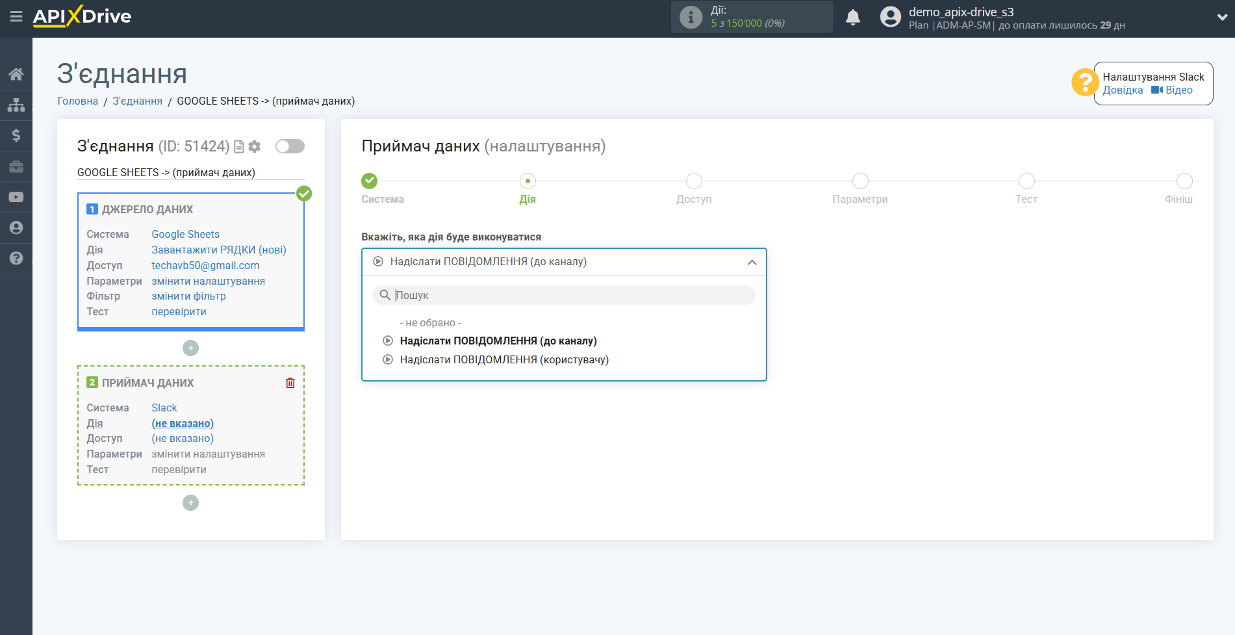Focus the Пошук search field
1235x635 pixels.
click(x=564, y=295)
